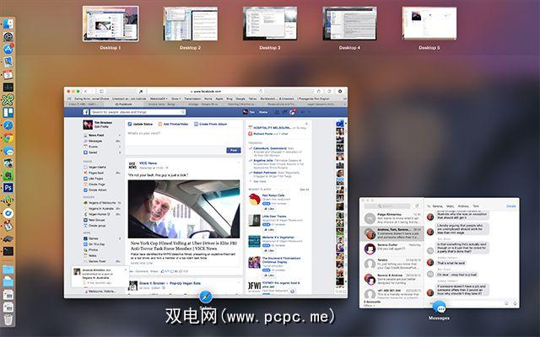The height and width of the screenshot is (337, 540).
Task: Open Red Robyn Cafe nearby place
Action: tap(273, 195)
